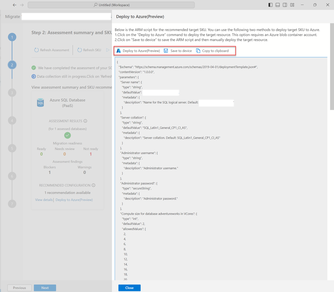Click the play triangle icon after Refresh SKU
334x292 pixels.
click(108, 50)
